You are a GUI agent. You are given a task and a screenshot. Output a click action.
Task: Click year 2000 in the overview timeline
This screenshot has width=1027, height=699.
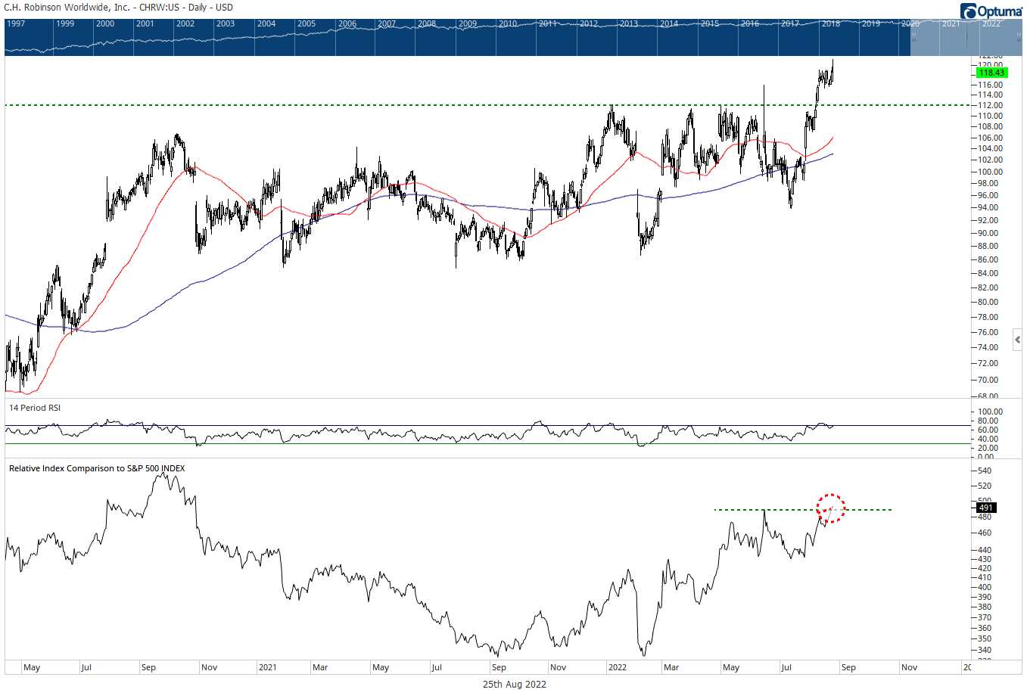(x=105, y=24)
